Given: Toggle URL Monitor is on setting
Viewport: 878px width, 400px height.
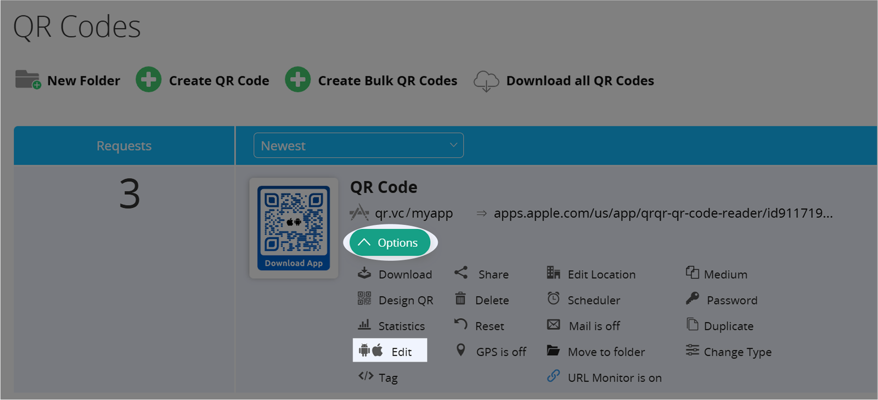Looking at the screenshot, I should click(x=615, y=378).
